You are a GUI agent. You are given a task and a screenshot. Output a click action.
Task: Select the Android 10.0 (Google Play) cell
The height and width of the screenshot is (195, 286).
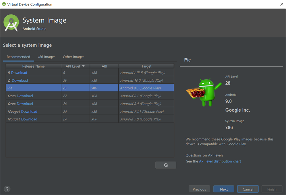click(146, 81)
